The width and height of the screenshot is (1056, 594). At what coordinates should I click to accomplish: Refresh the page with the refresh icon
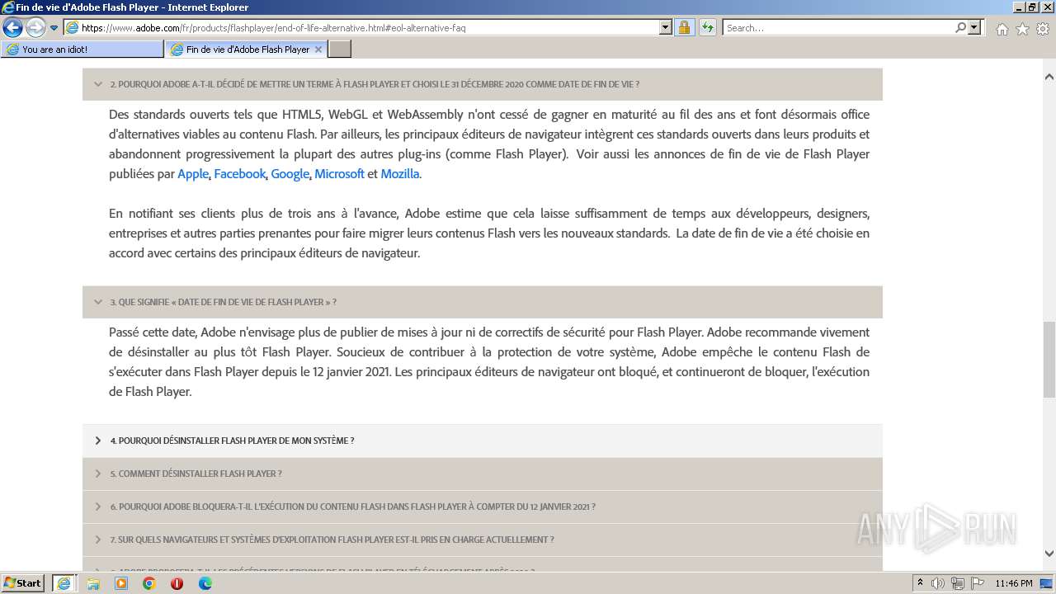tap(707, 27)
